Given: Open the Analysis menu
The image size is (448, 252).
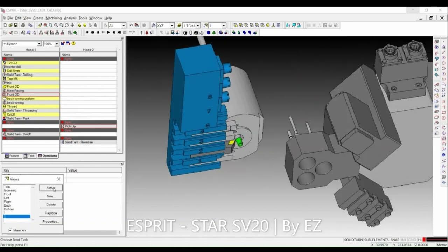Looking at the screenshot, I should (70, 18).
